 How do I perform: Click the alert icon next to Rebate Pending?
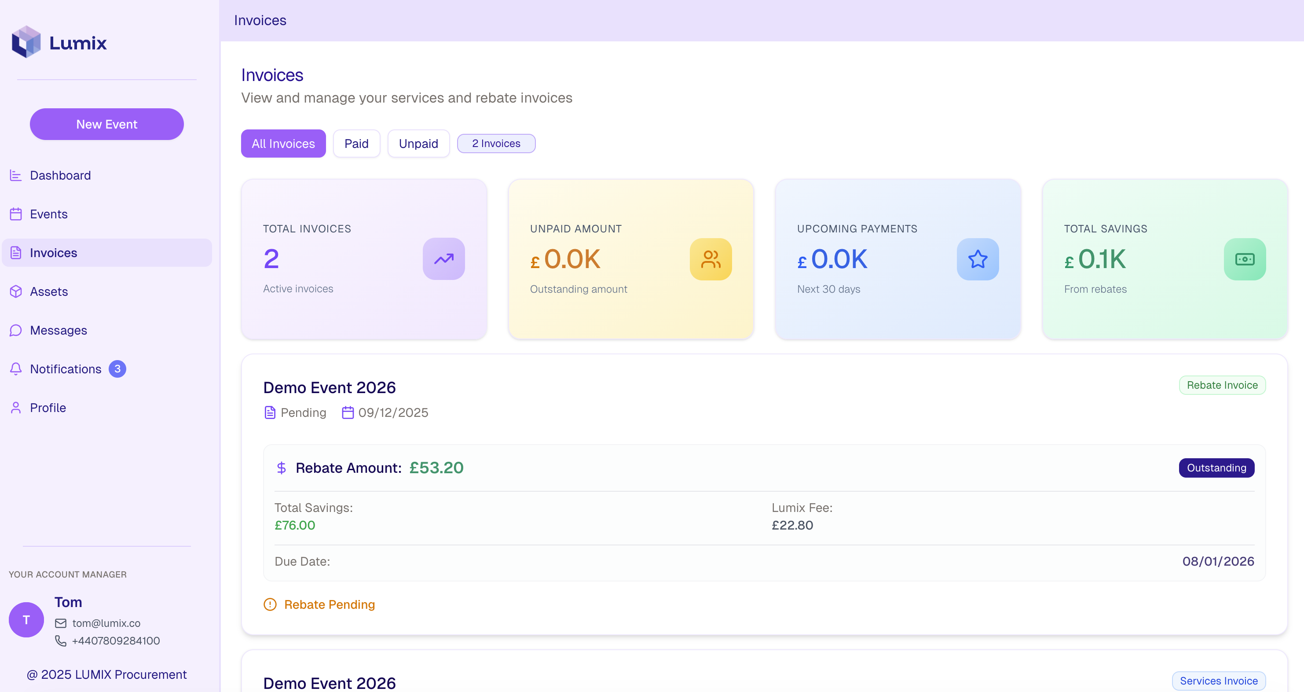point(270,604)
